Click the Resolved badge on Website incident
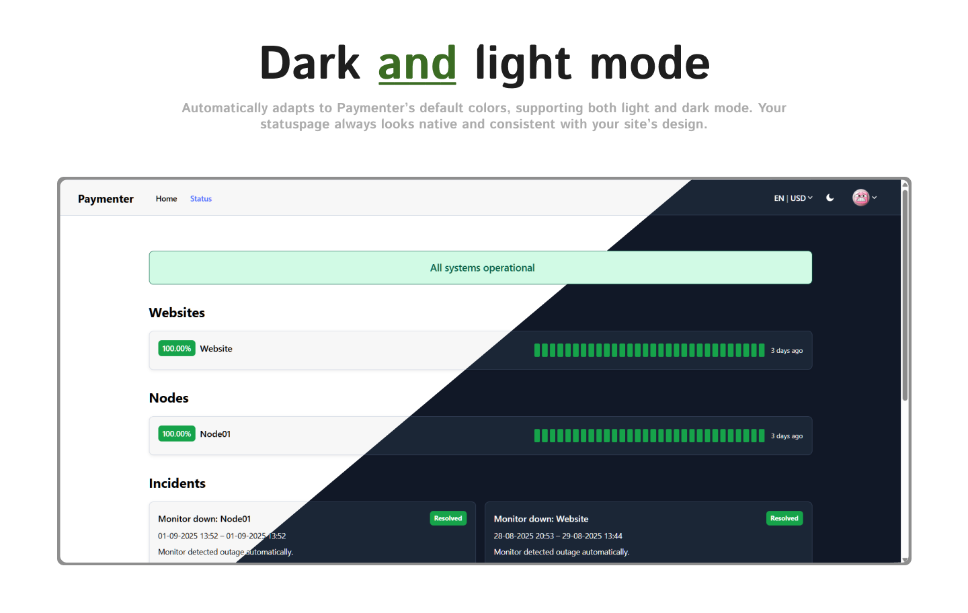The height and width of the screenshot is (613, 968). tap(784, 518)
